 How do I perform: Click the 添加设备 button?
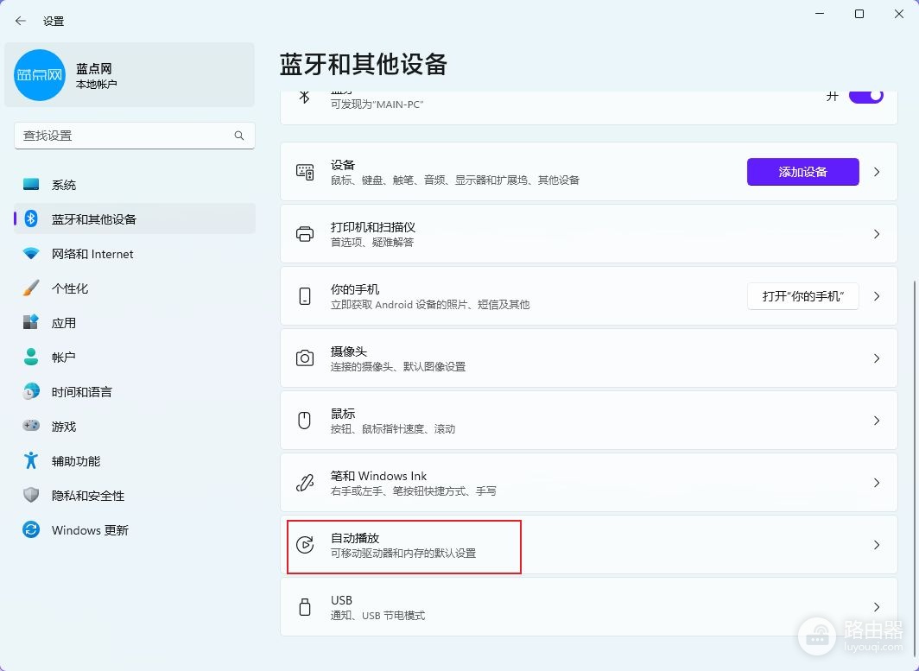[x=803, y=172]
